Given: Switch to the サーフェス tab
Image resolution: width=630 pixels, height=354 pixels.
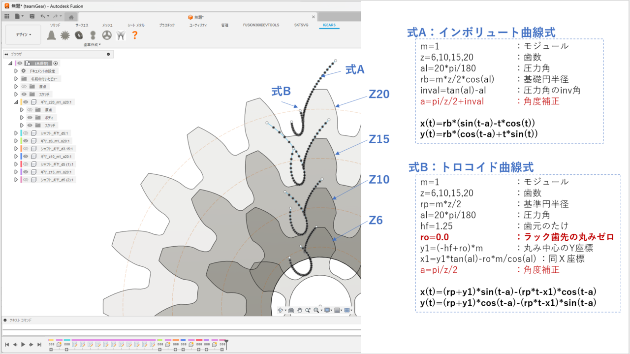Looking at the screenshot, I should coord(82,25).
